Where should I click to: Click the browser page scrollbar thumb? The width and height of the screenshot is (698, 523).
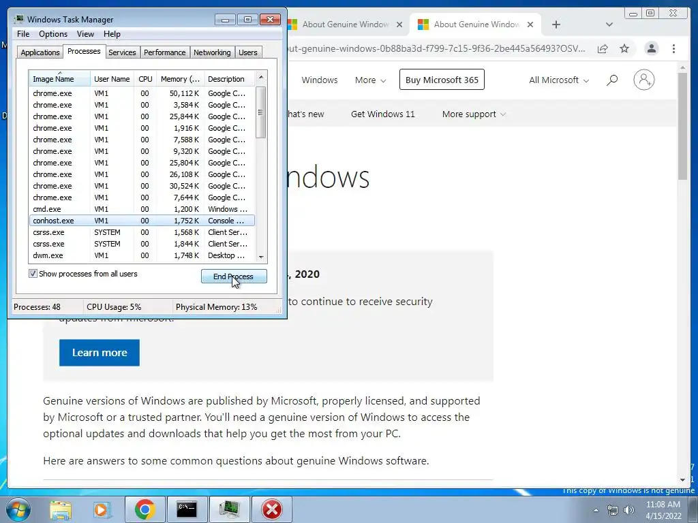[682, 126]
